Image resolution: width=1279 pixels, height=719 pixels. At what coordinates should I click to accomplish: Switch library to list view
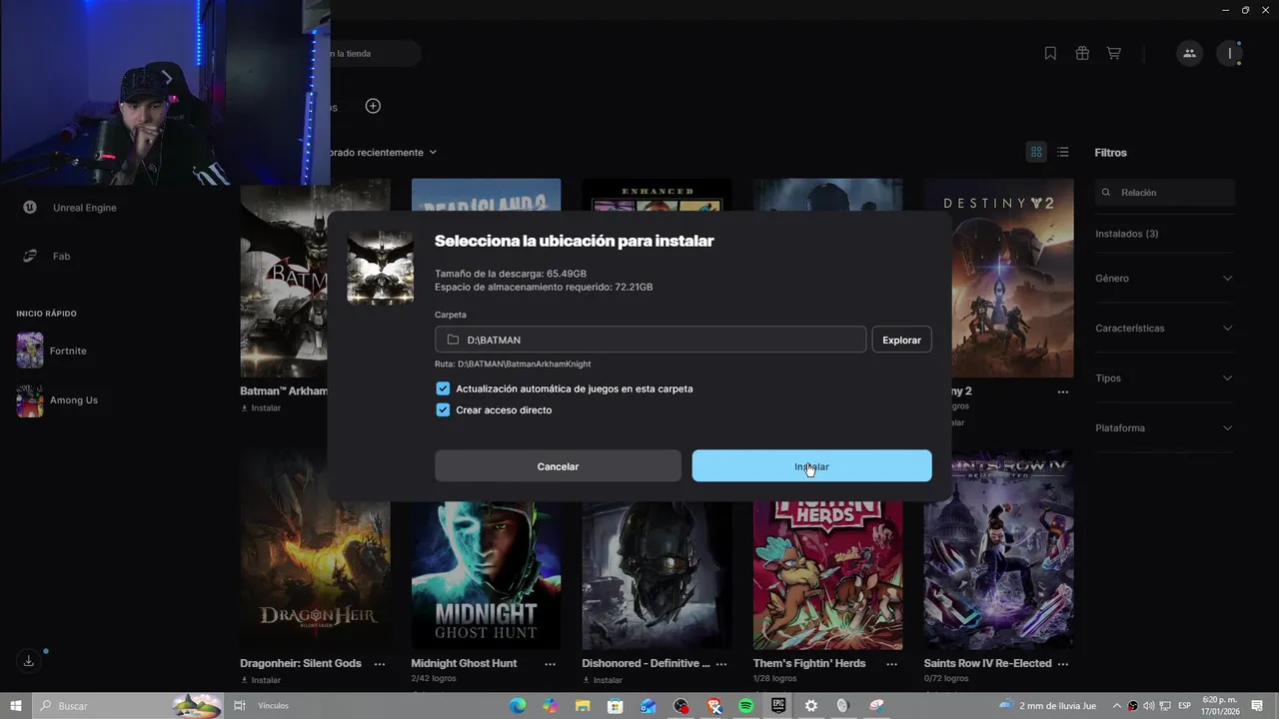pos(1063,152)
